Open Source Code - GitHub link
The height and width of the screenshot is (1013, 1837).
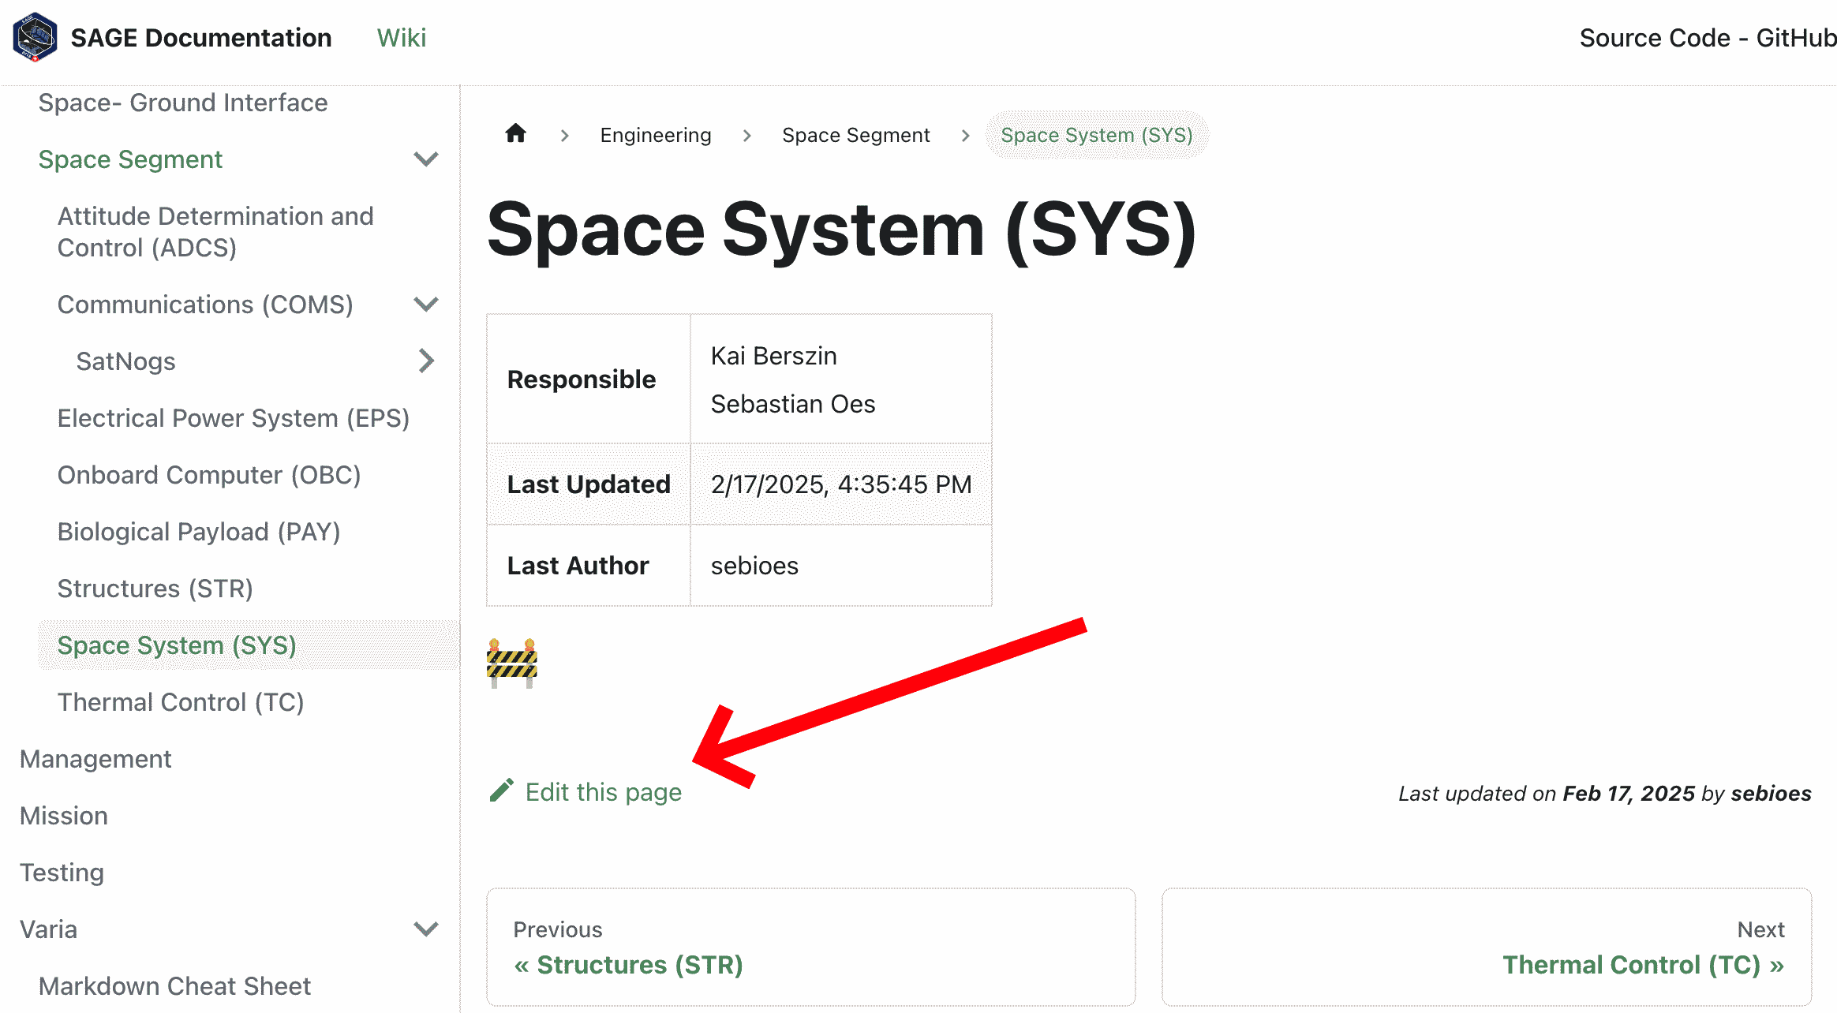pos(1708,38)
